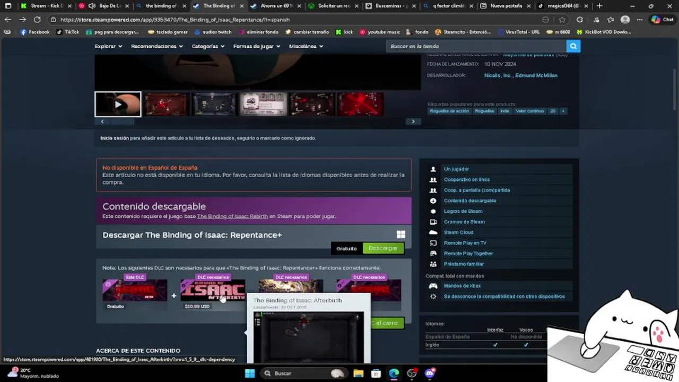This screenshot has width=679, height=382.
Task: Open the youtube music bookmark
Action: coord(380,32)
